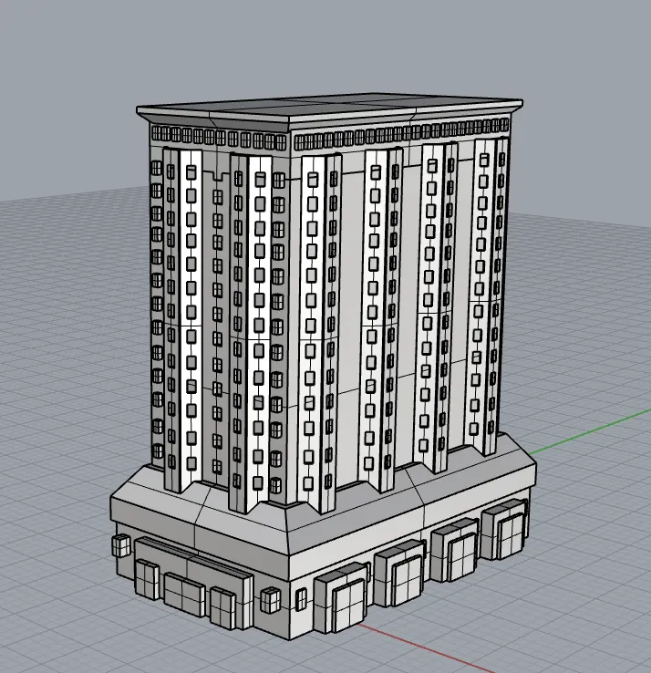The image size is (651, 673).
Task: Select the second doorway from the right on the base
Action: click(x=456, y=554)
